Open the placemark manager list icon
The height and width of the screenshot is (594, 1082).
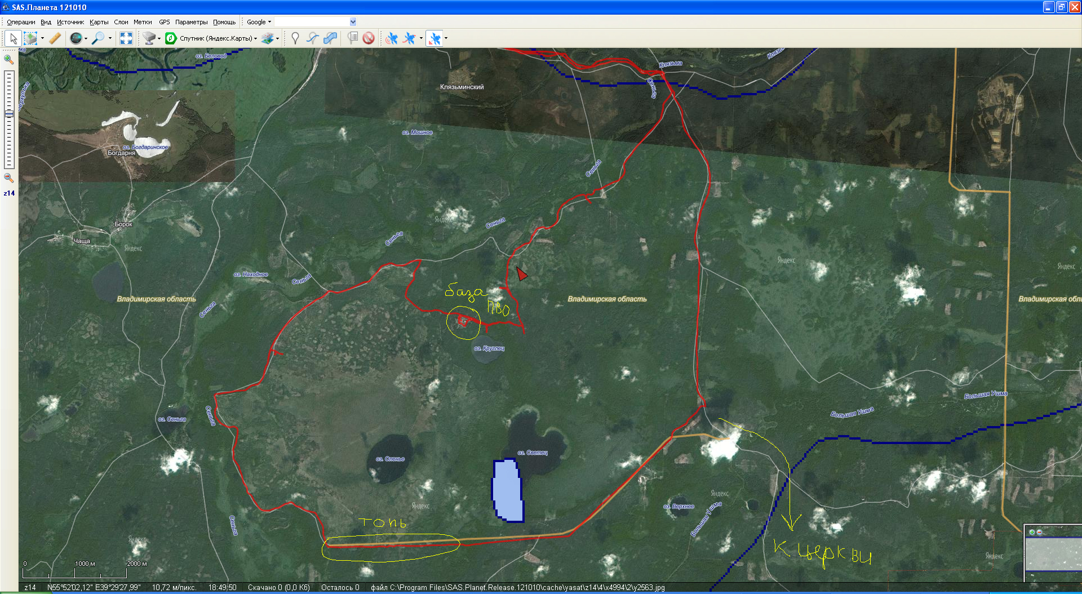pyautogui.click(x=353, y=38)
